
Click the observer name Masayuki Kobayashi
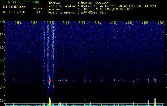[x=95, y=3]
